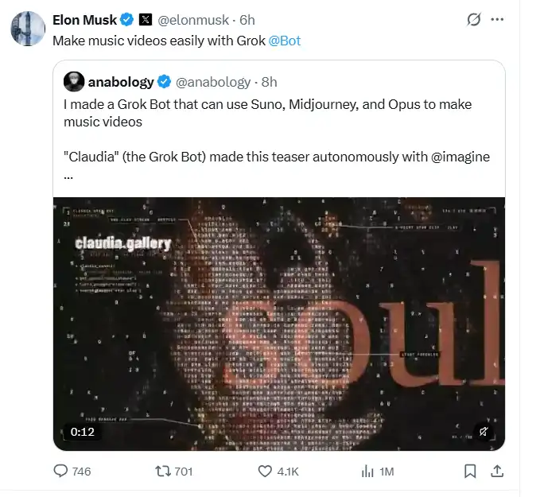540x497 pixels.
Task: Play the claudia.gallery video preview
Action: [x=279, y=324]
